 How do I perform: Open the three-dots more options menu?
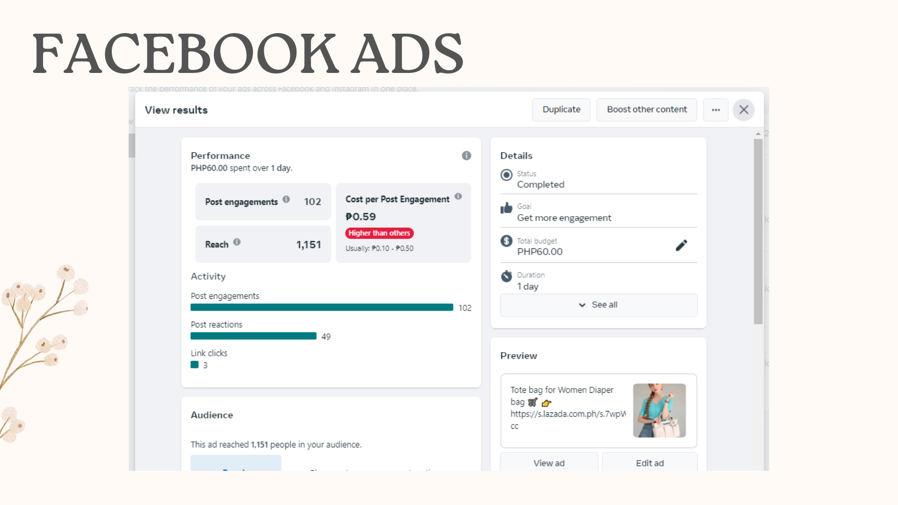(x=716, y=110)
